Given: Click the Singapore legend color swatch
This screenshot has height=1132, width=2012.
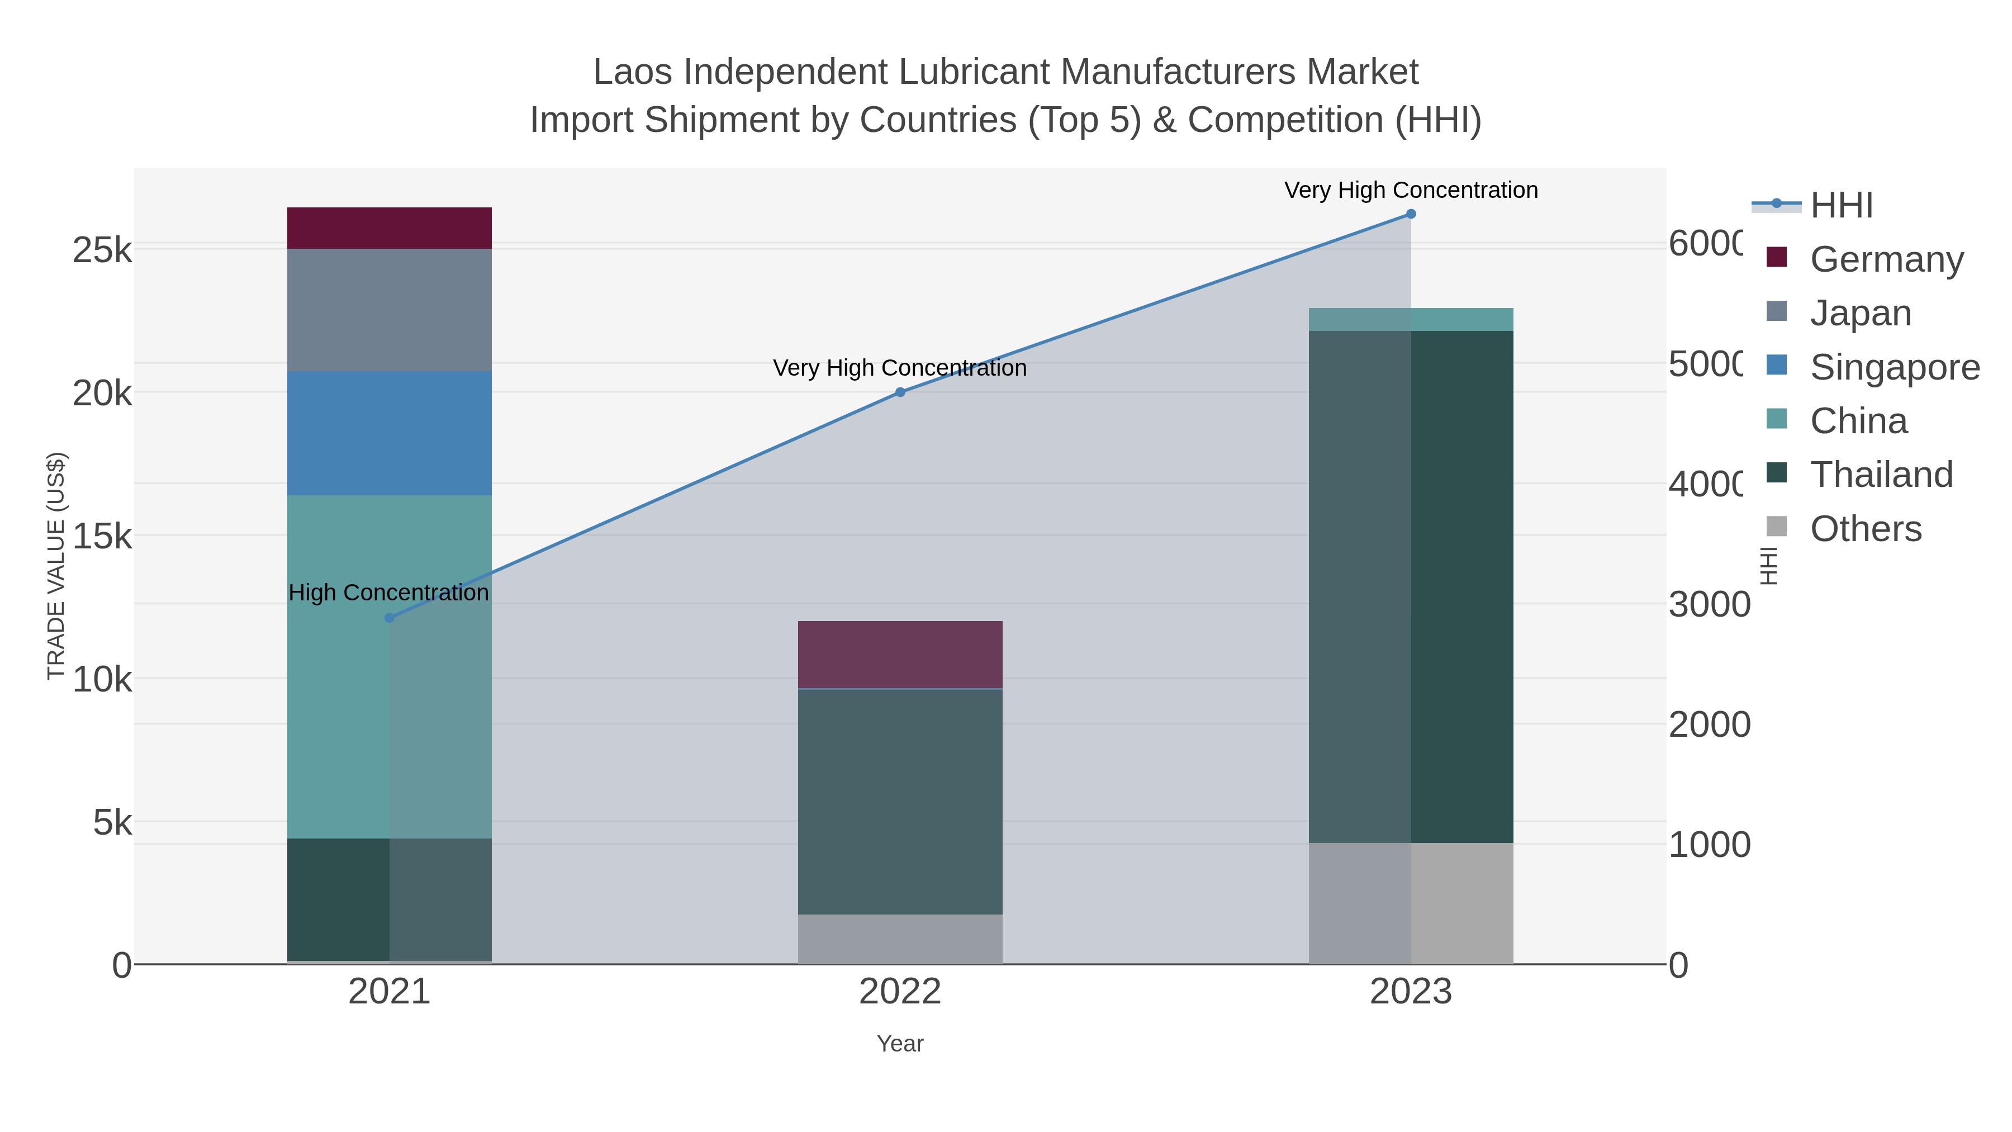Looking at the screenshot, I should [1776, 365].
